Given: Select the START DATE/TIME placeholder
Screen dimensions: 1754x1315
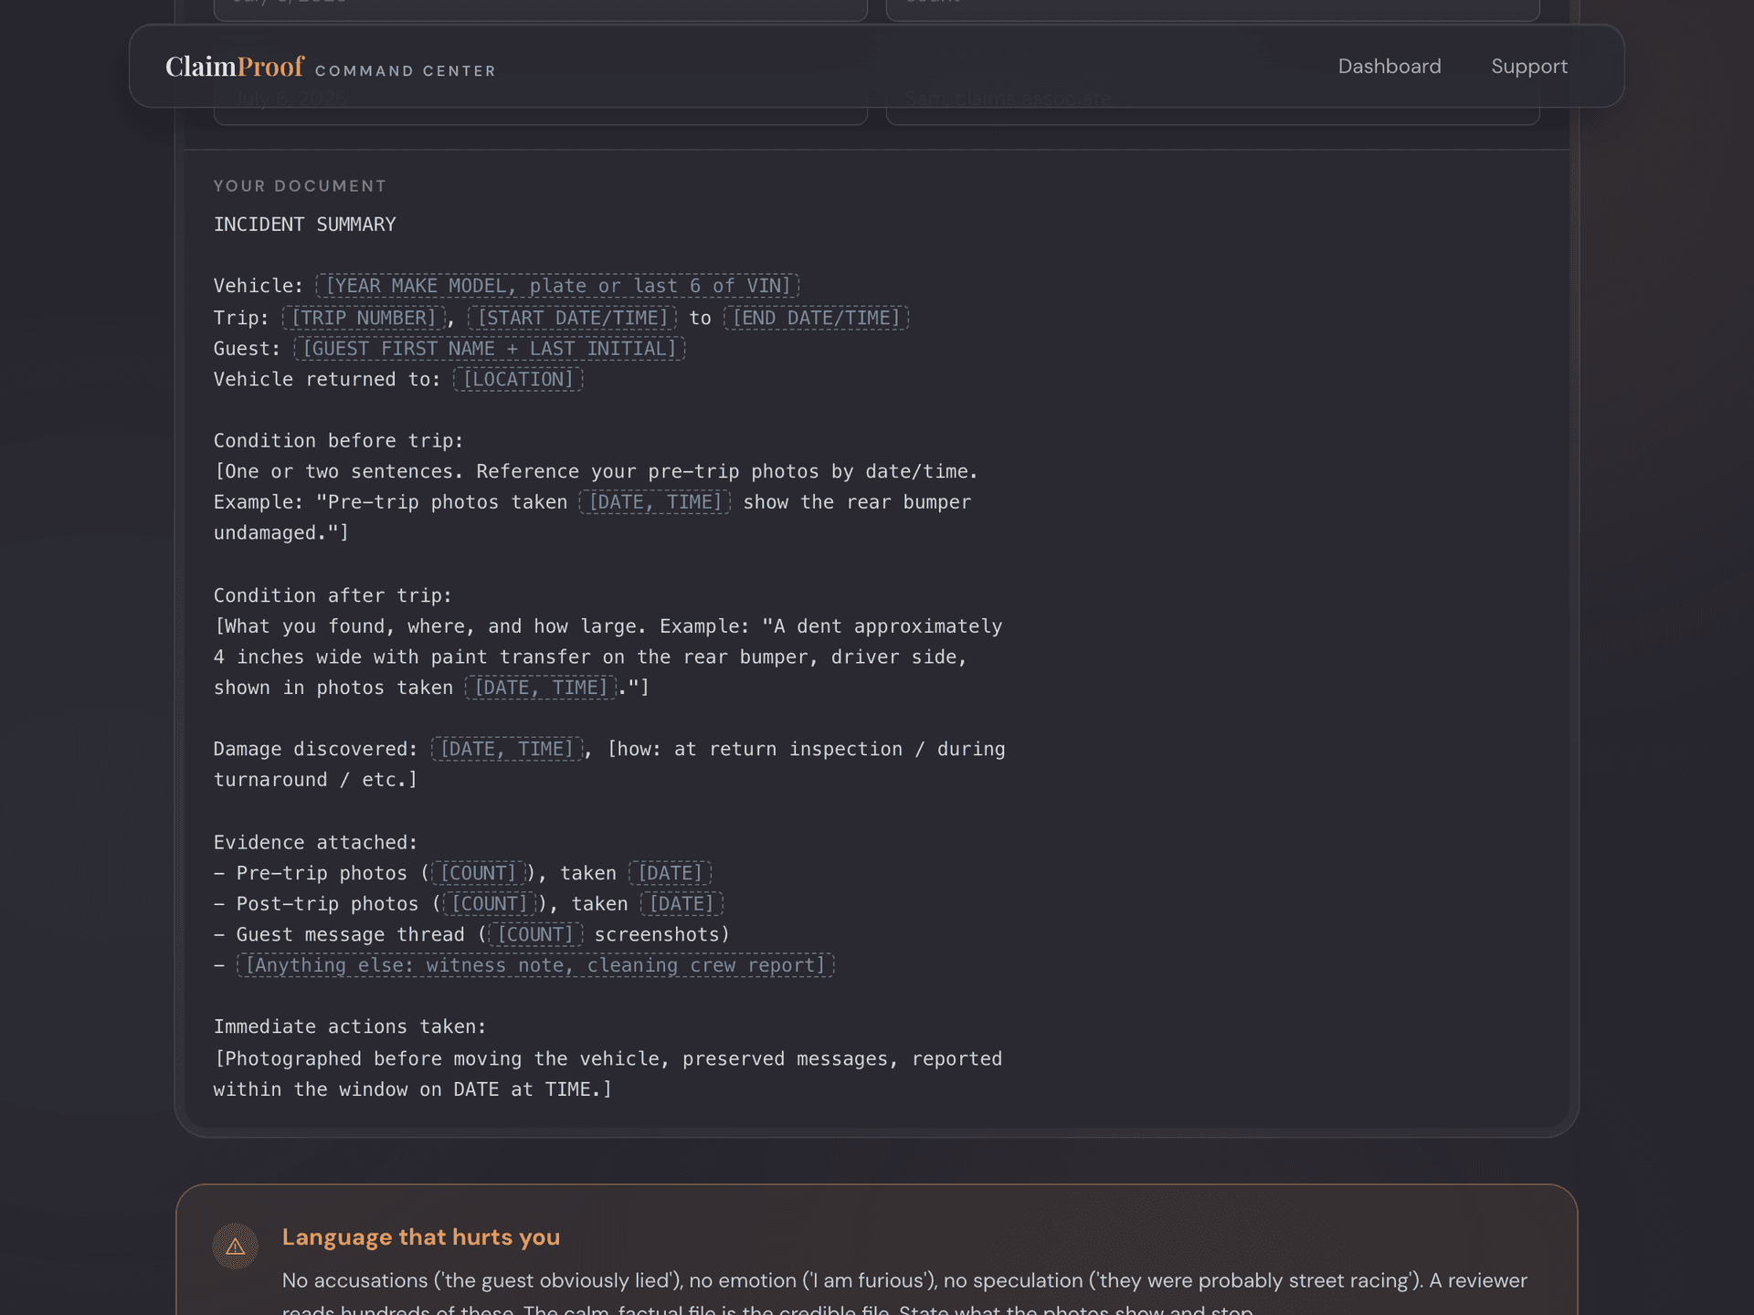Looking at the screenshot, I should pos(573,318).
